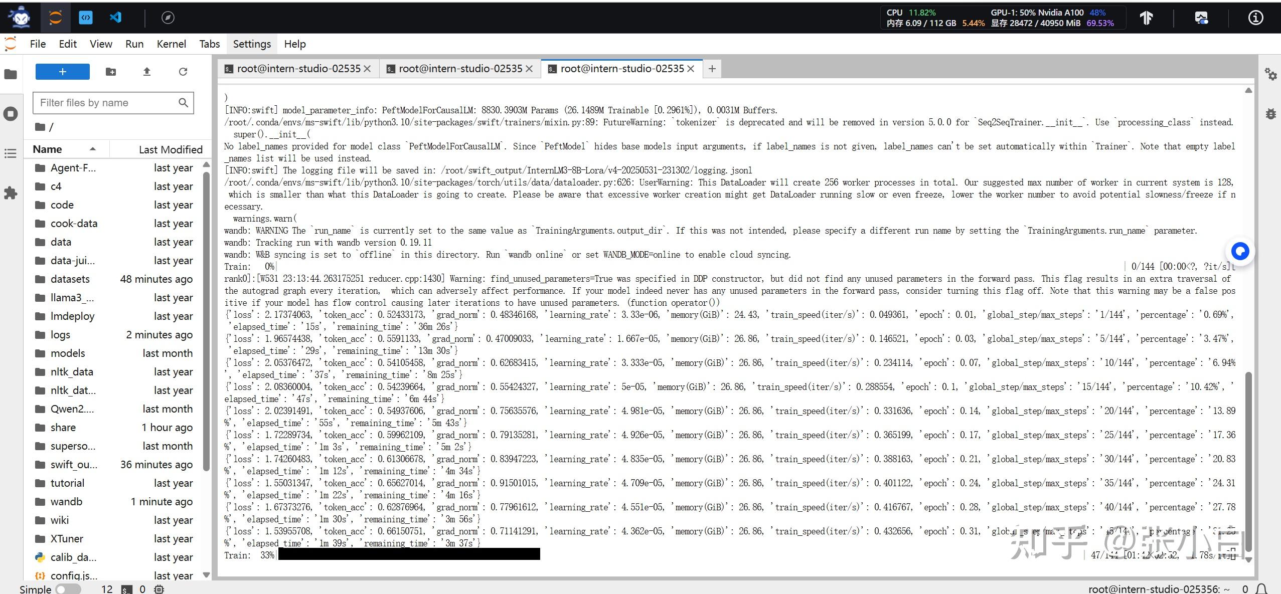Open the JupyterLab launcher icon in top bar

tap(55, 18)
